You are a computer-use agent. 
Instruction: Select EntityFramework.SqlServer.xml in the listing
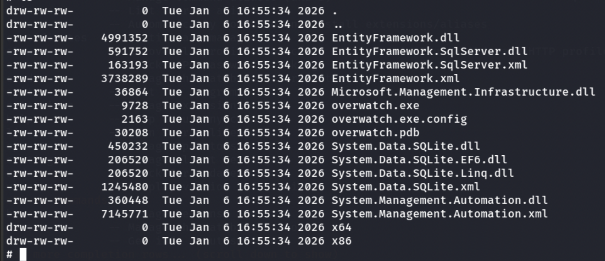(x=429, y=65)
